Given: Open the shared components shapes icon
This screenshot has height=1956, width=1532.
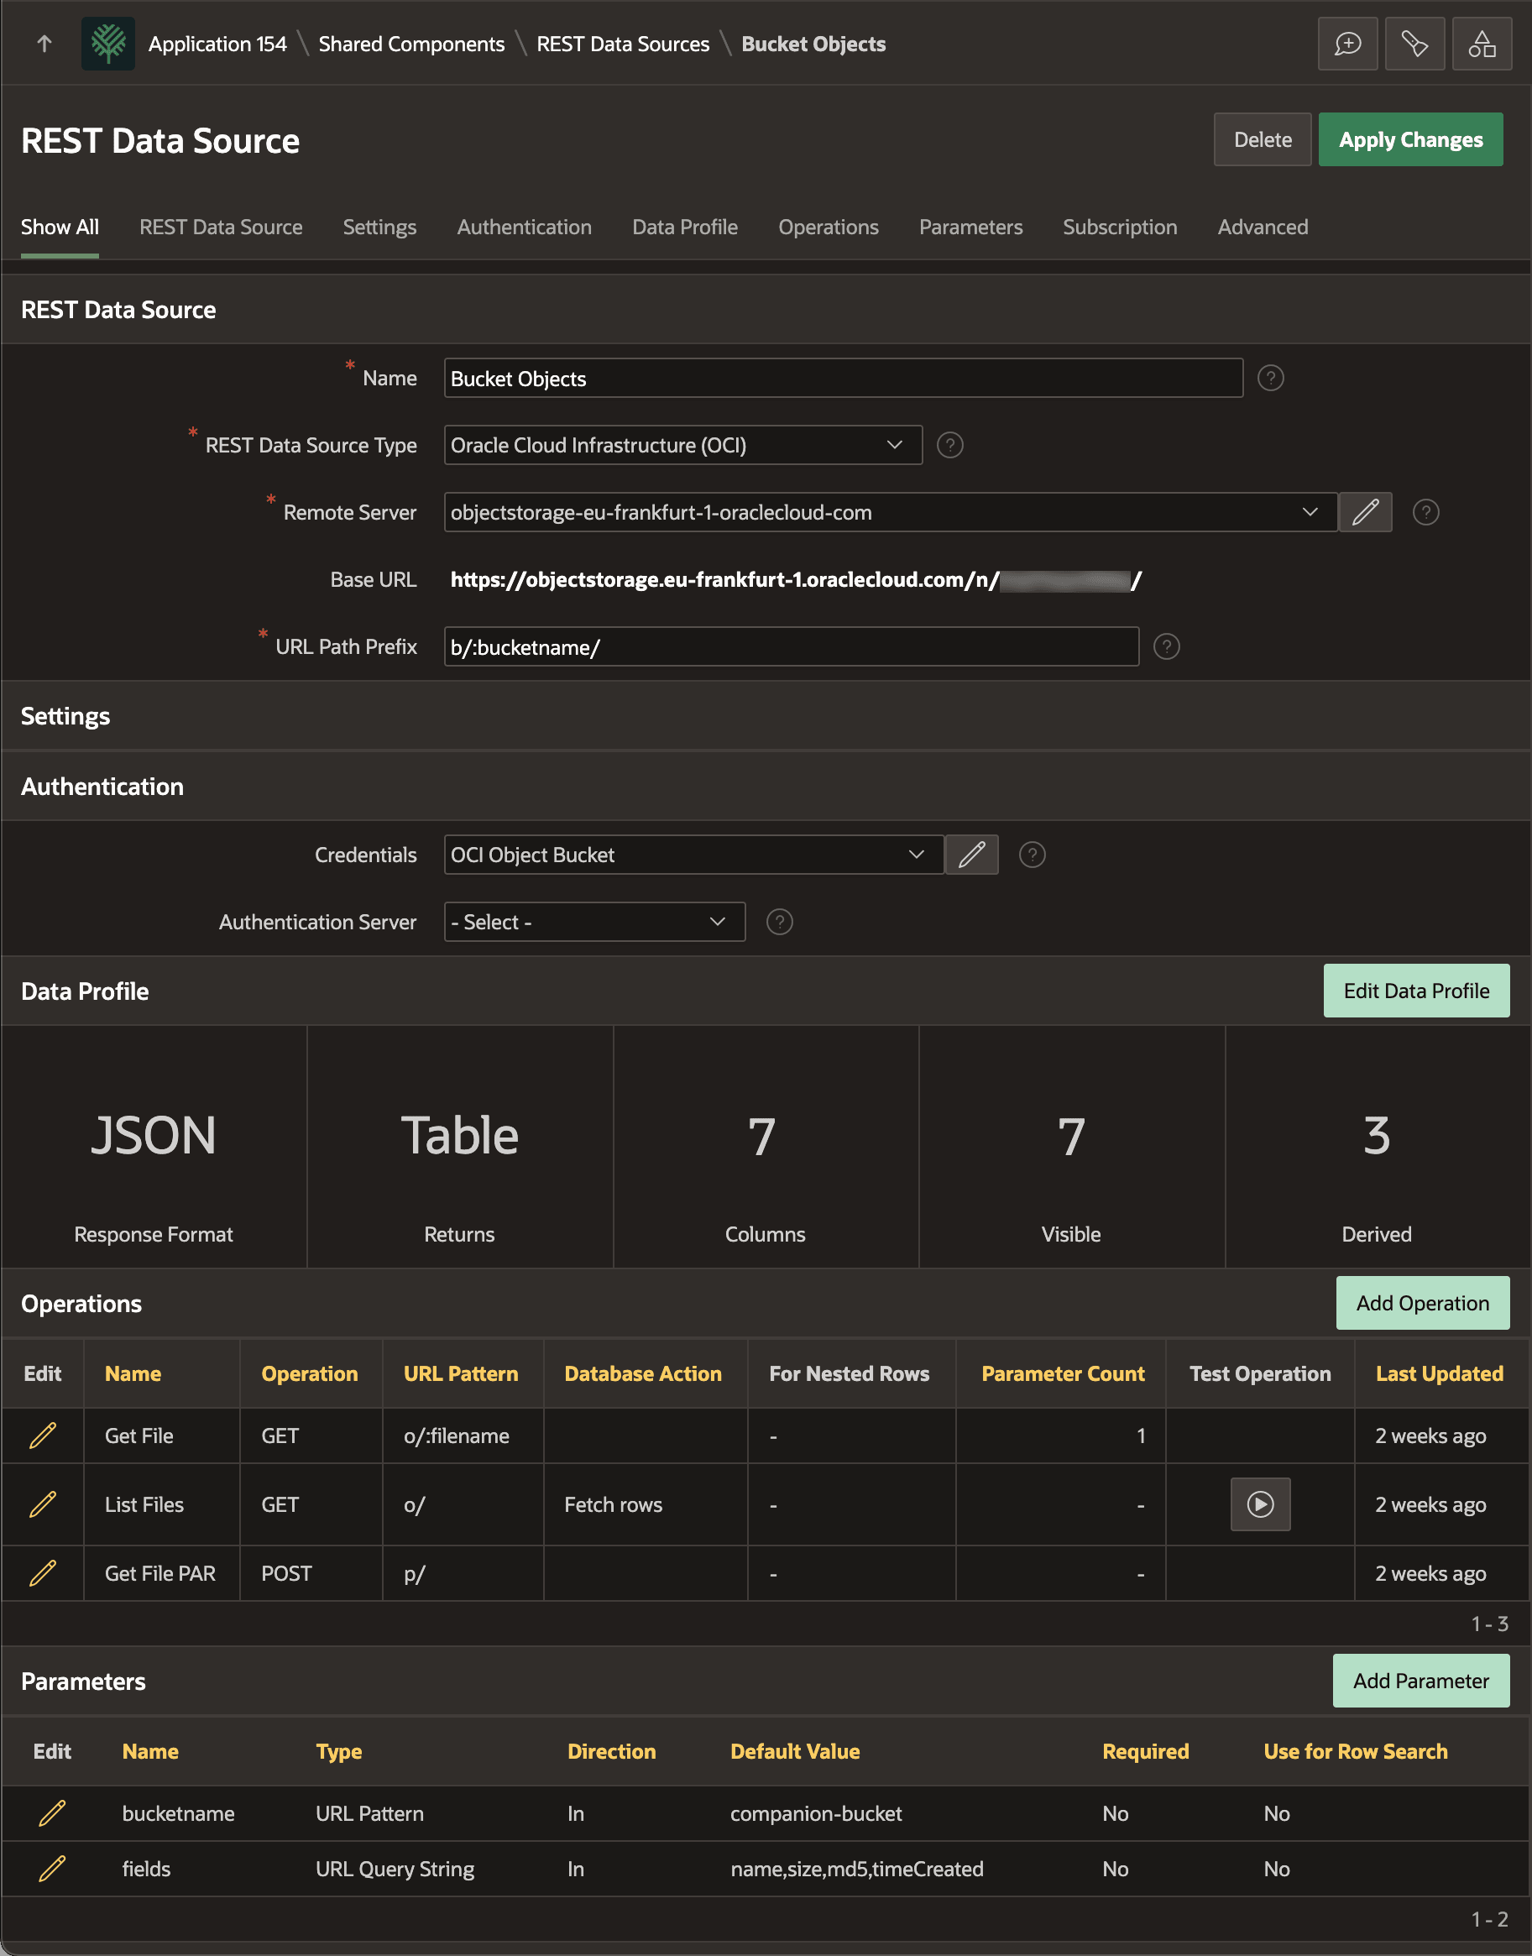Looking at the screenshot, I should pos(1482,43).
